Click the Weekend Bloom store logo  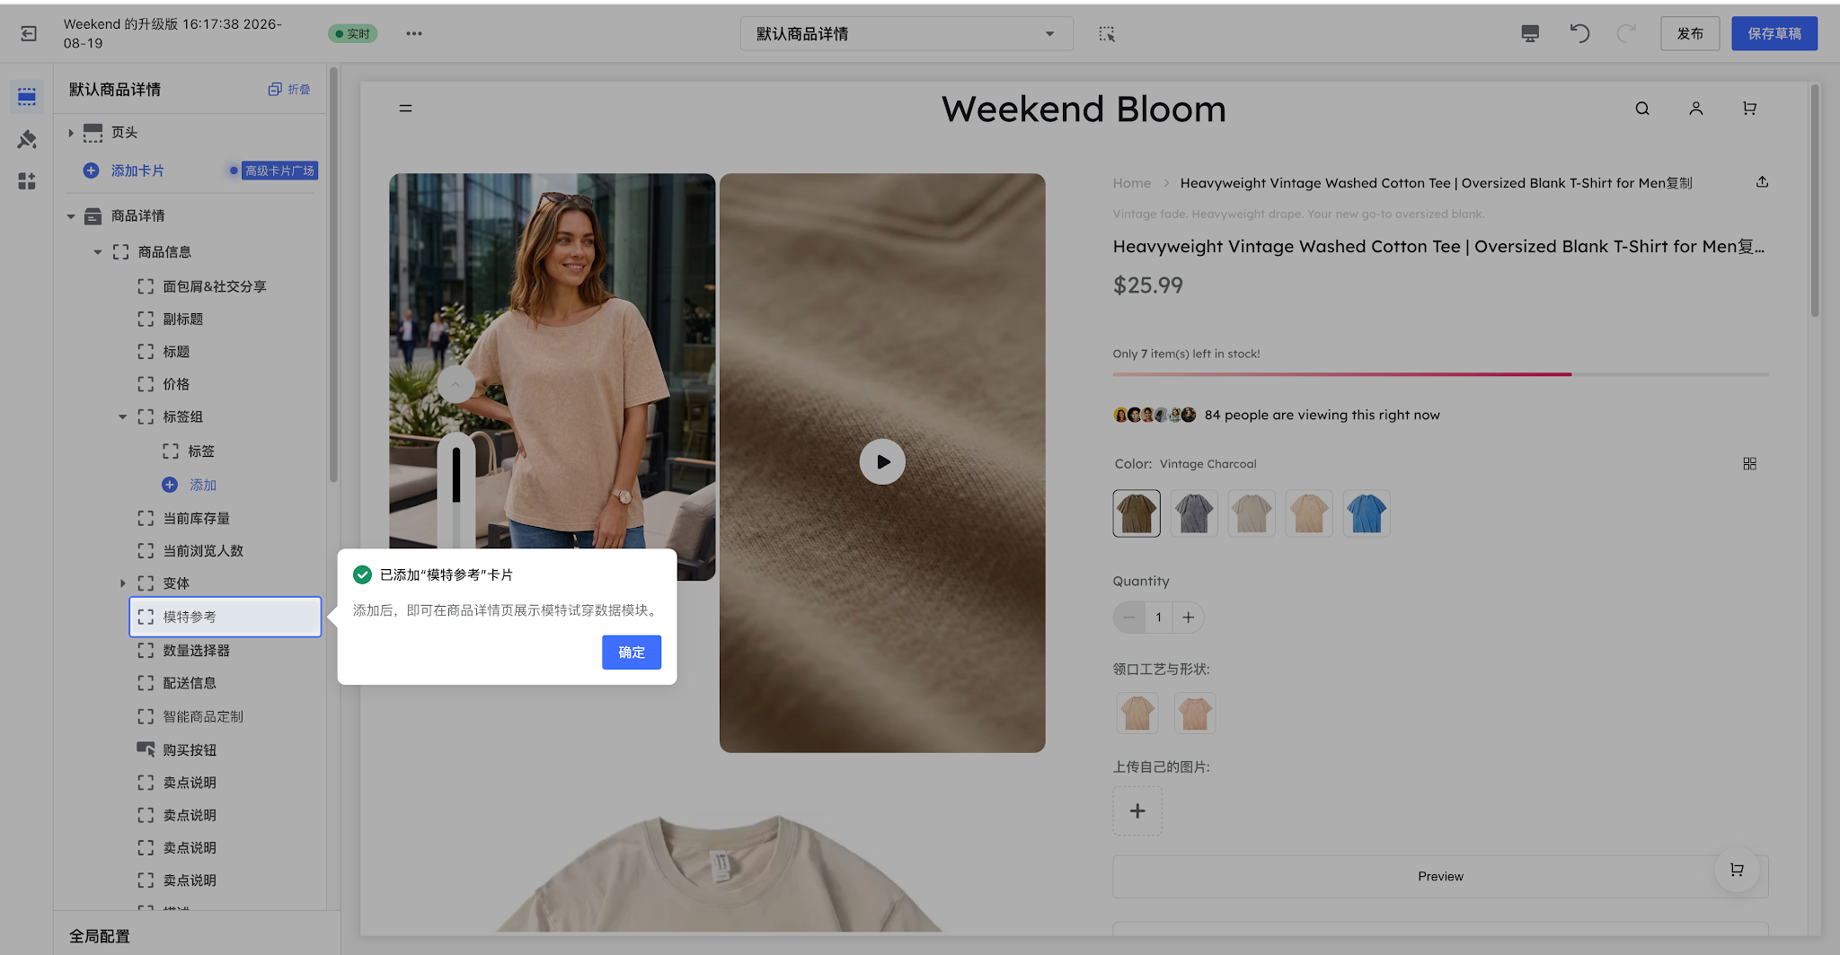point(1084,109)
